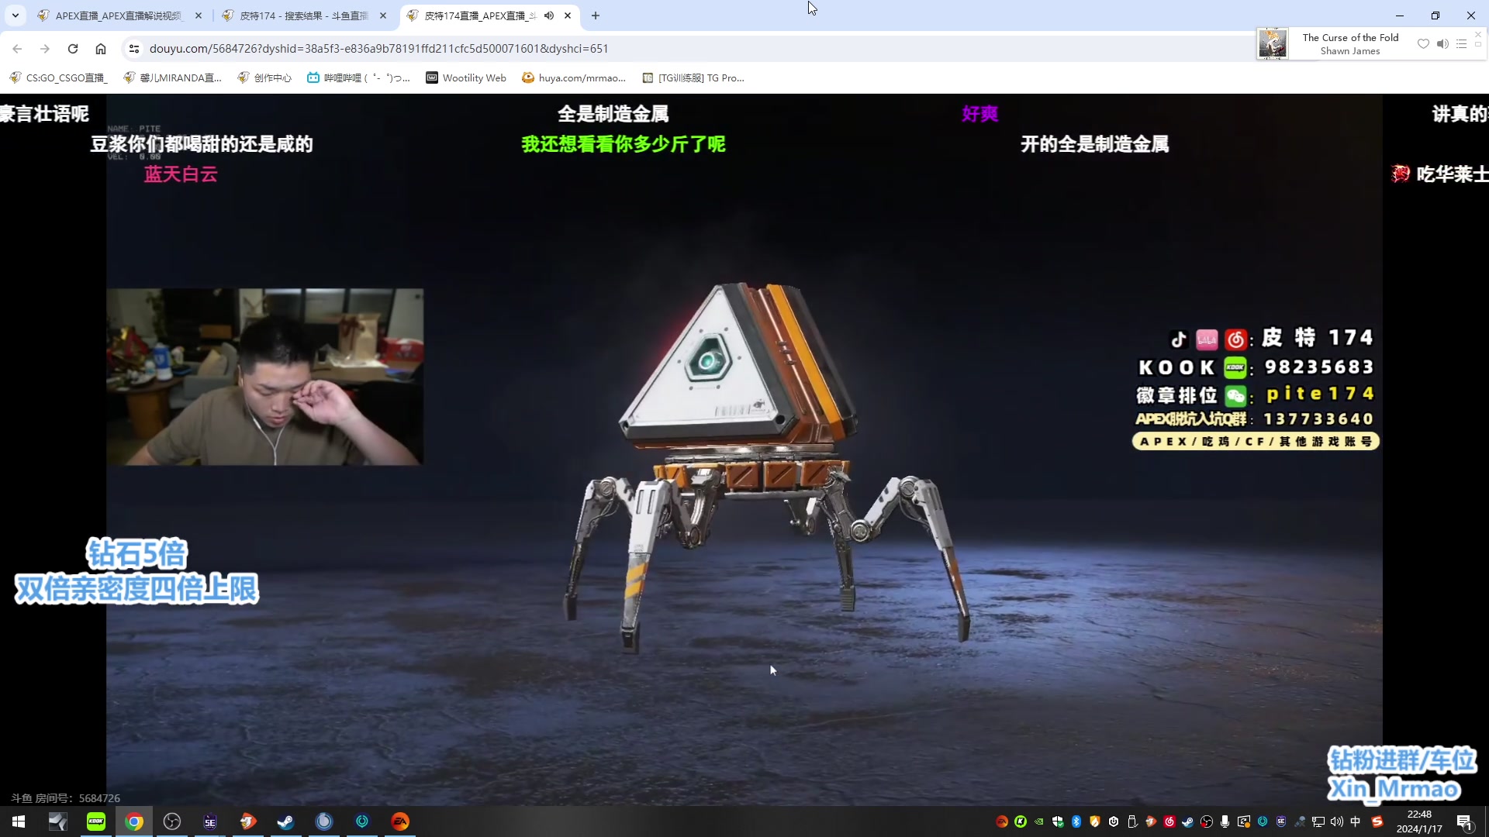The image size is (1489, 837).
Task: Click the song title The Curse of the Fold
Action: (x=1350, y=37)
